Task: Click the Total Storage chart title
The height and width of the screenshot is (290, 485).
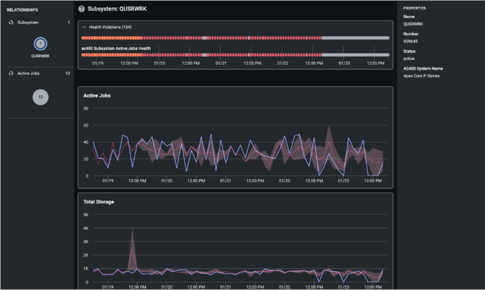Action: pyautogui.click(x=99, y=202)
